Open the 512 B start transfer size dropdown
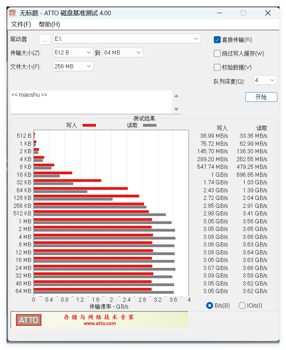 [x=73, y=53]
